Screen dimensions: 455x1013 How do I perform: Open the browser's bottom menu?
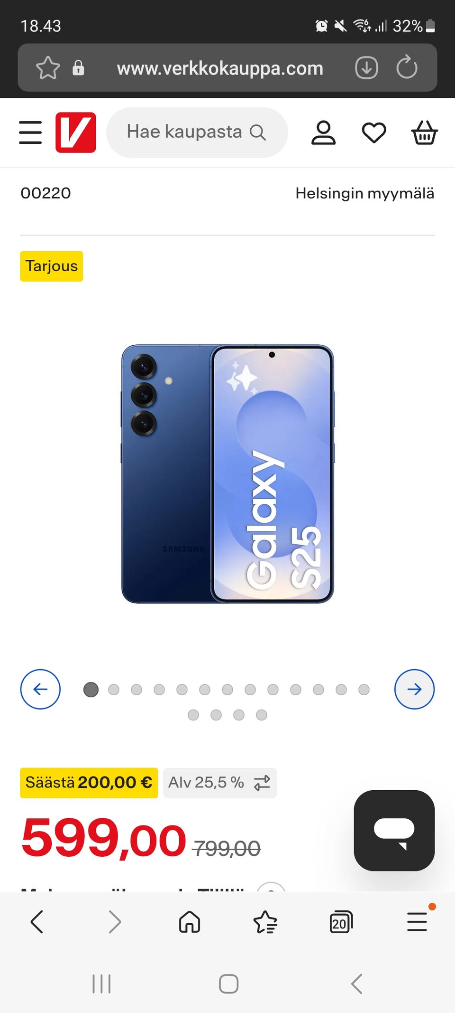pos(417,922)
